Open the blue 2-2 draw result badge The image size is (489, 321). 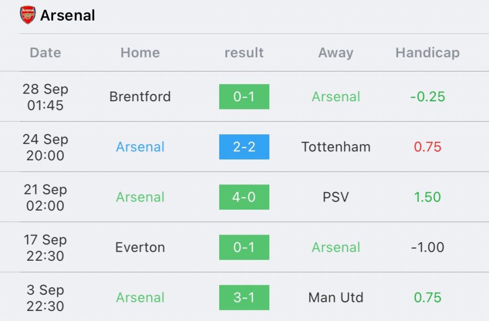click(244, 147)
